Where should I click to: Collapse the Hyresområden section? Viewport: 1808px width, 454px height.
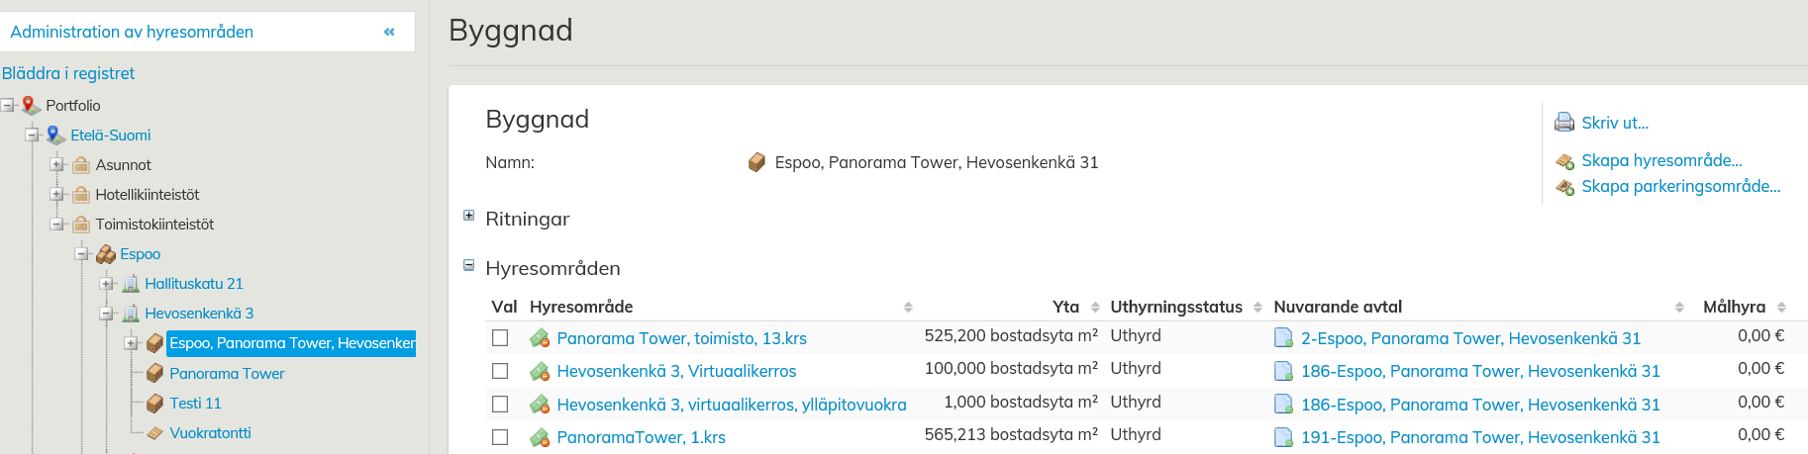tap(469, 265)
